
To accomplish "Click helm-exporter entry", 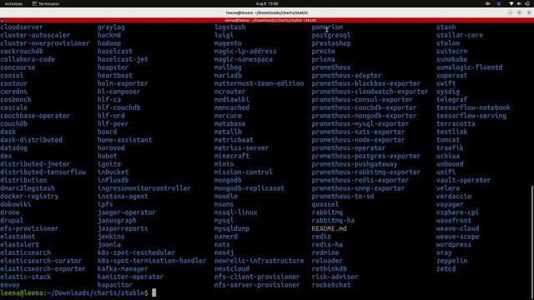I will click(123, 83).
